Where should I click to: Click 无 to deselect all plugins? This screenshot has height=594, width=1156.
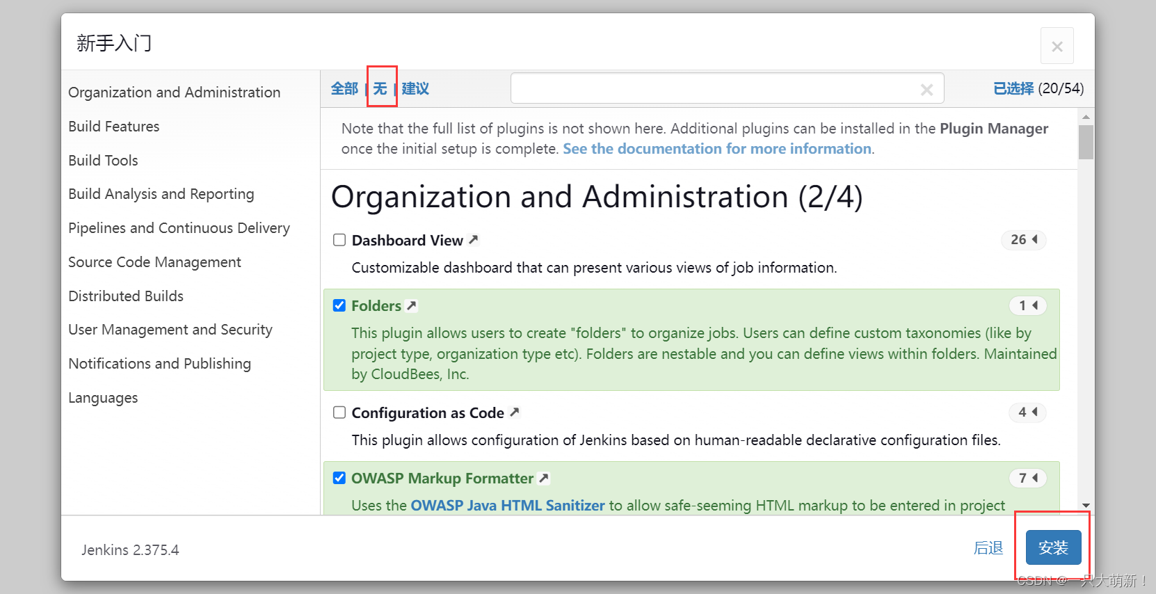coord(380,88)
